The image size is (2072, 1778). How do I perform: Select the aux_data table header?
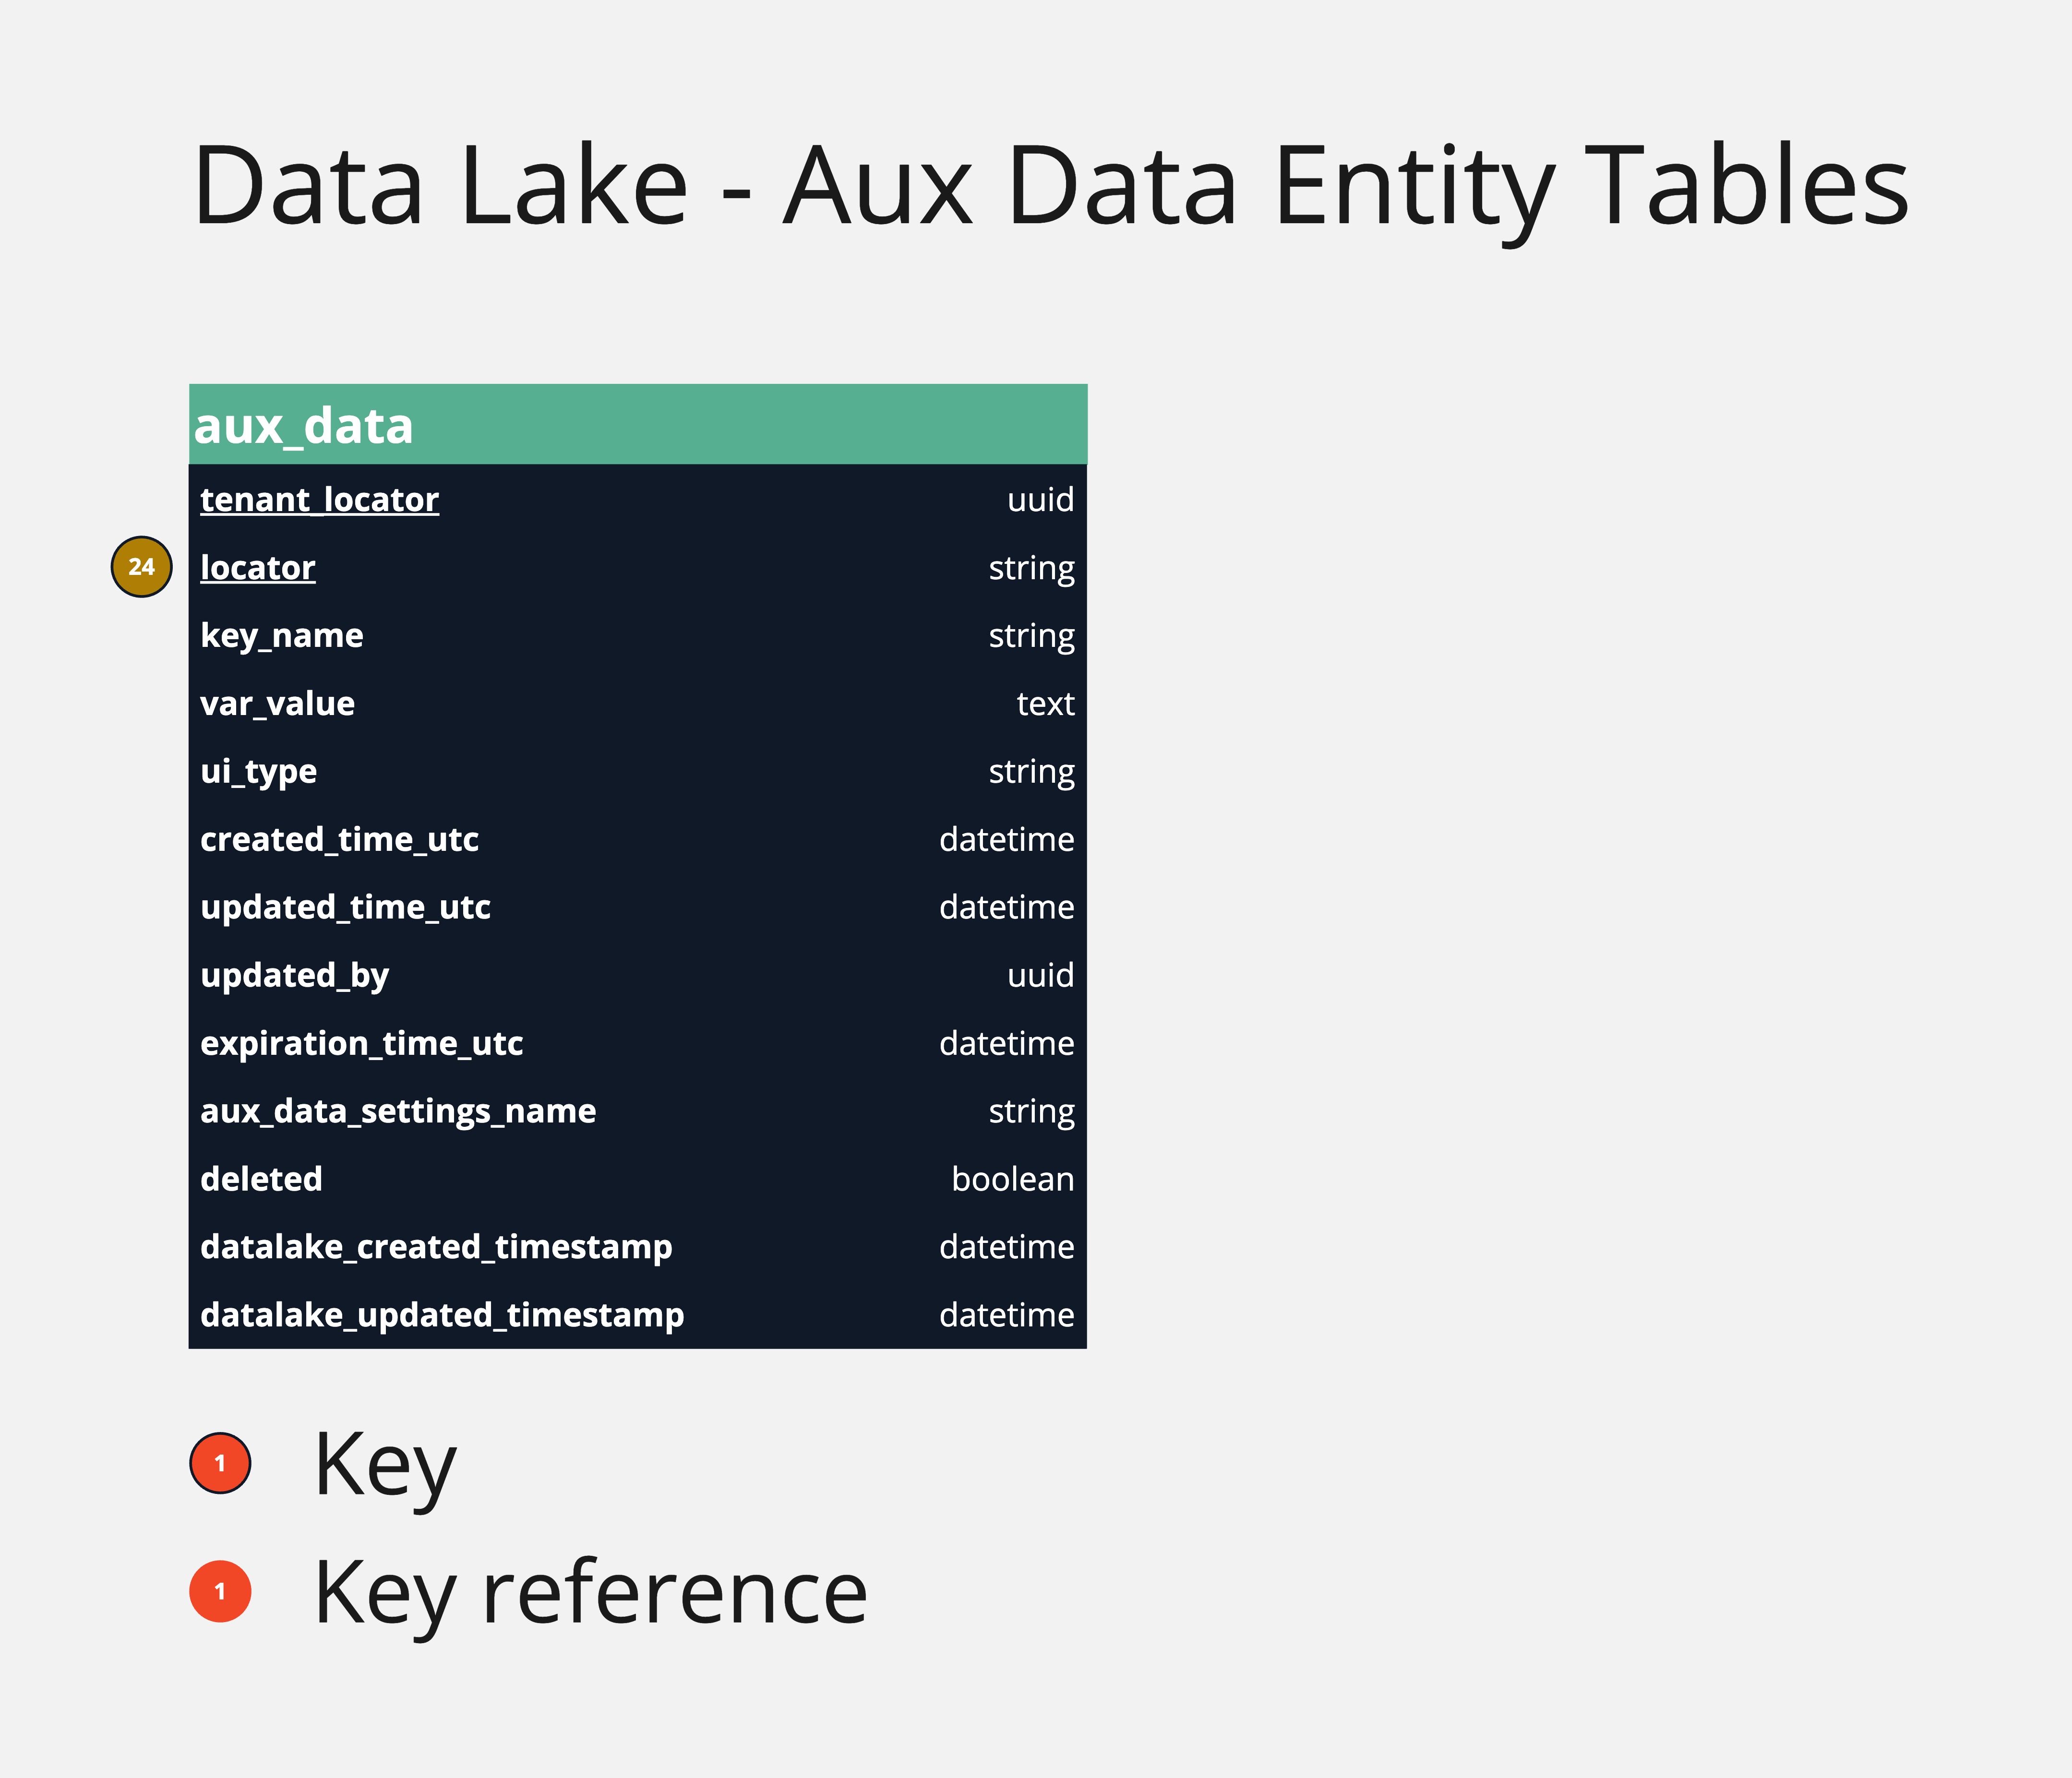(637, 425)
